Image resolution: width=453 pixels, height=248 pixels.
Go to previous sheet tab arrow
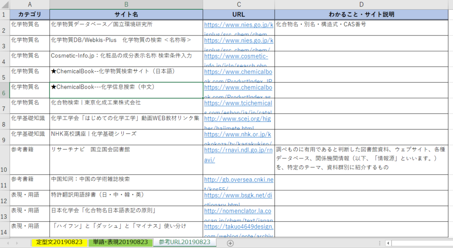coord(8,244)
